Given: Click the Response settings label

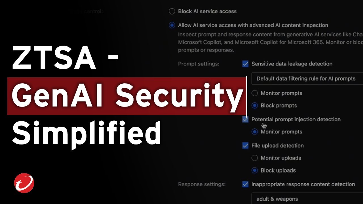Looking at the screenshot, I should click(x=202, y=184).
